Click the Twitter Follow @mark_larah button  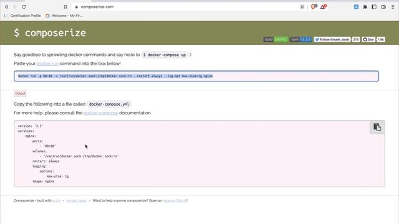pos(332,39)
